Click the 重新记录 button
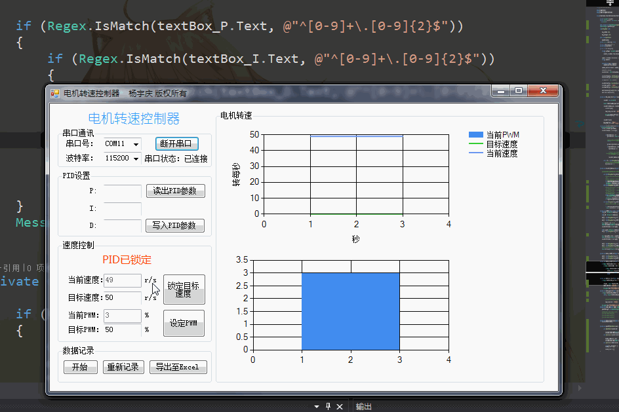 point(123,367)
